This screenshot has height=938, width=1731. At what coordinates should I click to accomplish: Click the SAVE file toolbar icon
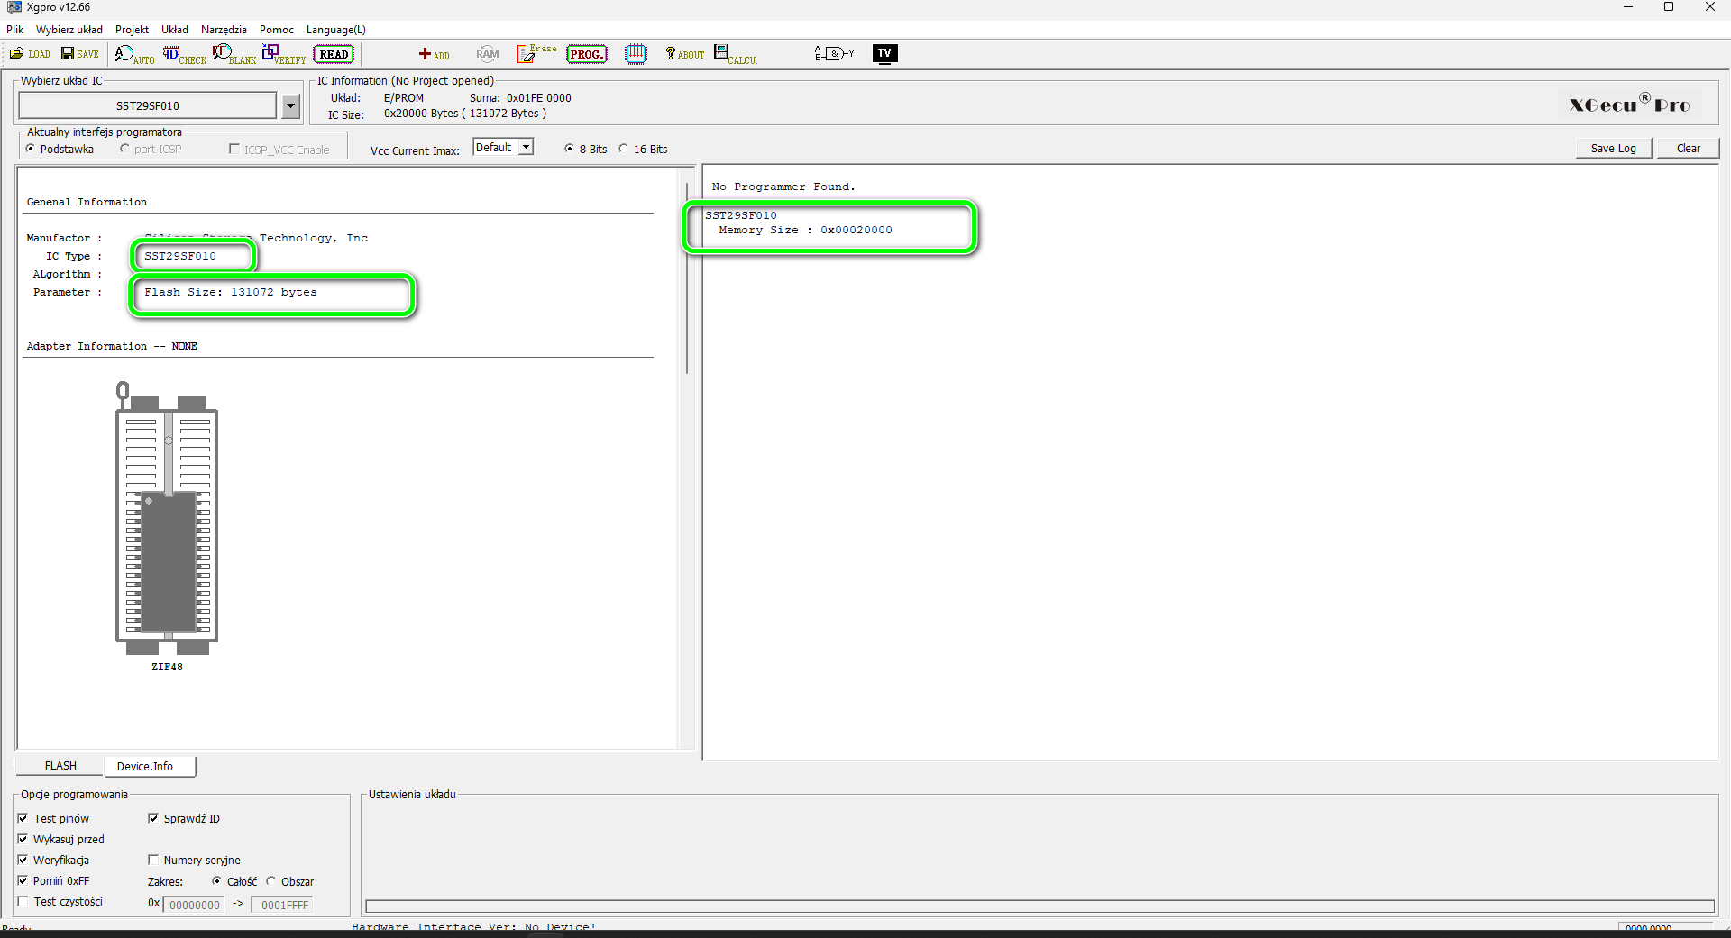tap(80, 54)
